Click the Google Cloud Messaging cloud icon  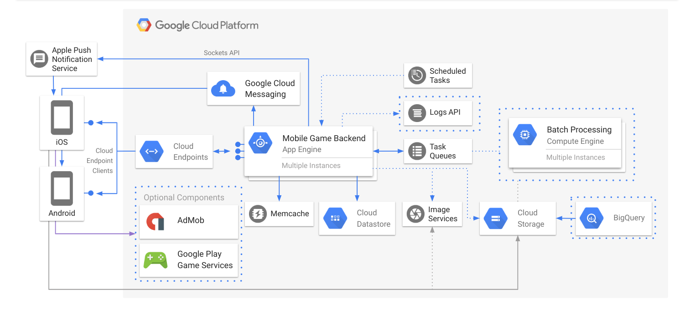click(223, 88)
